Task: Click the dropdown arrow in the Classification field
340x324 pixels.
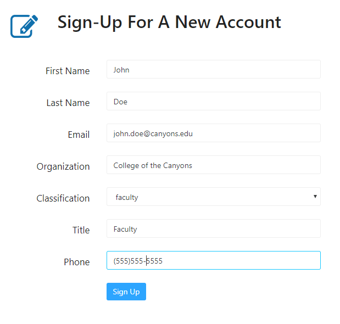Action: click(315, 197)
